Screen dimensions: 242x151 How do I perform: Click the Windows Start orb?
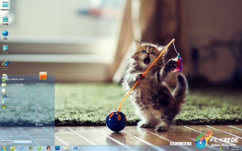pos(4,148)
